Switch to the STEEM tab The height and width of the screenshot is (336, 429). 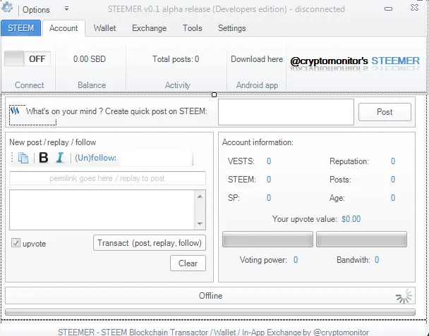tap(20, 28)
